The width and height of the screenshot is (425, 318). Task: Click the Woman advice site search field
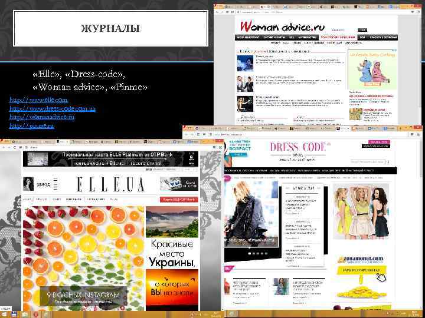[x=344, y=30]
